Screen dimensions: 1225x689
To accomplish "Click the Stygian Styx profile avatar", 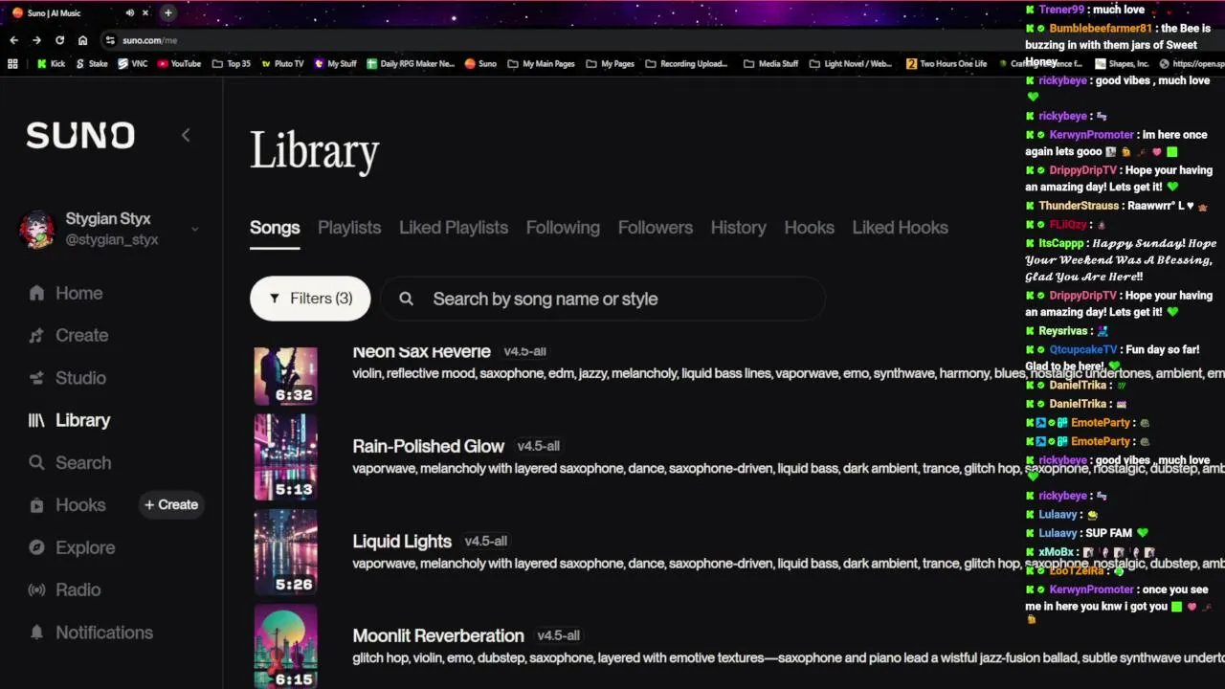I will pyautogui.click(x=37, y=230).
